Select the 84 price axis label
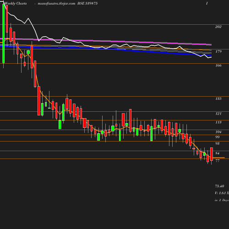The height and width of the screenshot is (229, 229). (x=218, y=153)
